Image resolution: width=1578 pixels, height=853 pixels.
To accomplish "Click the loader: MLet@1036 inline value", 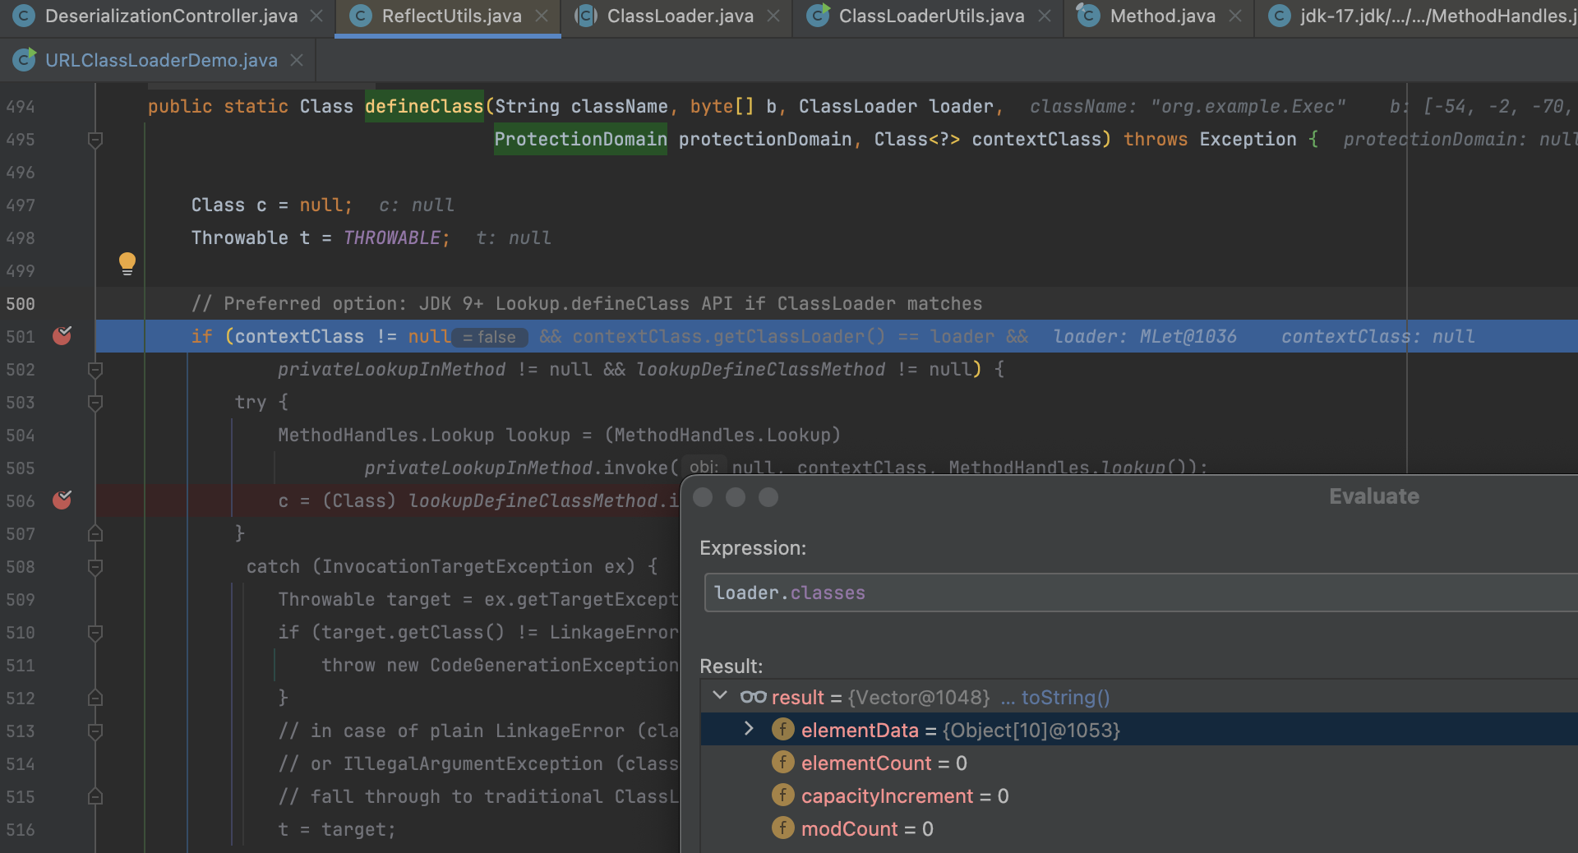I will (x=1145, y=337).
